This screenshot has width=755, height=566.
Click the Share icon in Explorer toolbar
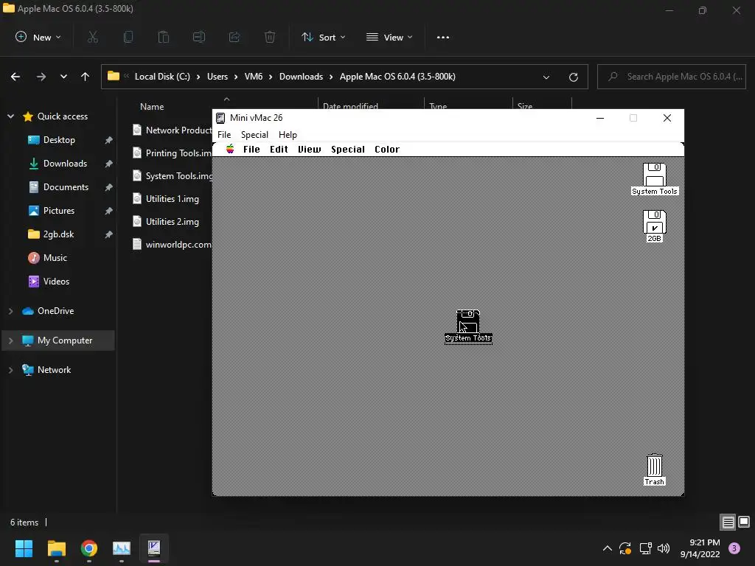click(x=234, y=37)
